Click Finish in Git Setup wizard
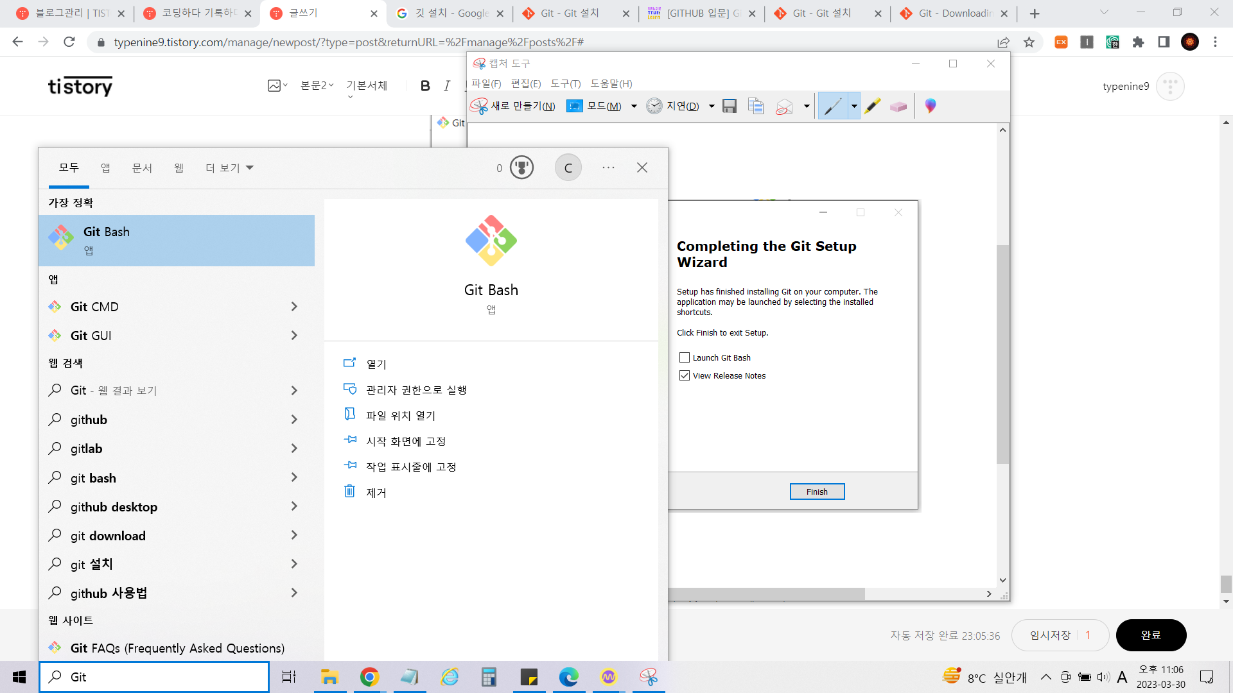1233x693 pixels. tap(817, 492)
